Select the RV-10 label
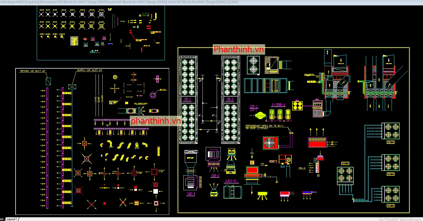423x221 pixels. tap(163, 90)
